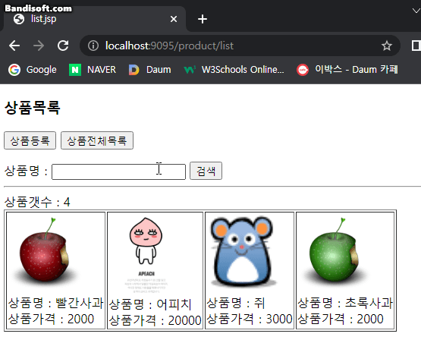
Task: Click the address bar URL localhost:9095/product/list
Action: 169,46
